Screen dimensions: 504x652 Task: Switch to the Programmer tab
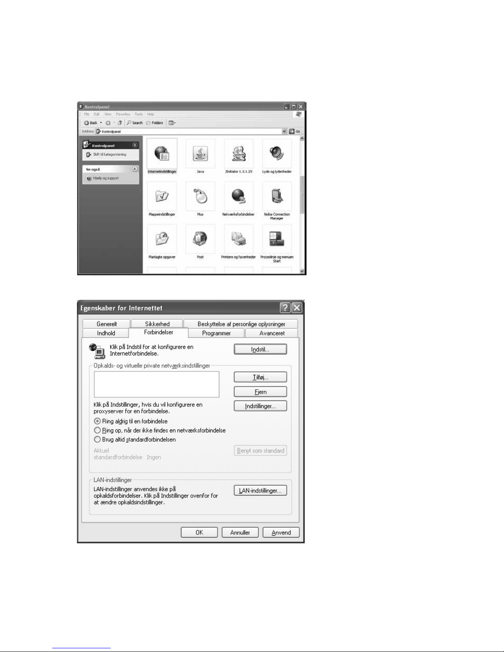coord(216,333)
